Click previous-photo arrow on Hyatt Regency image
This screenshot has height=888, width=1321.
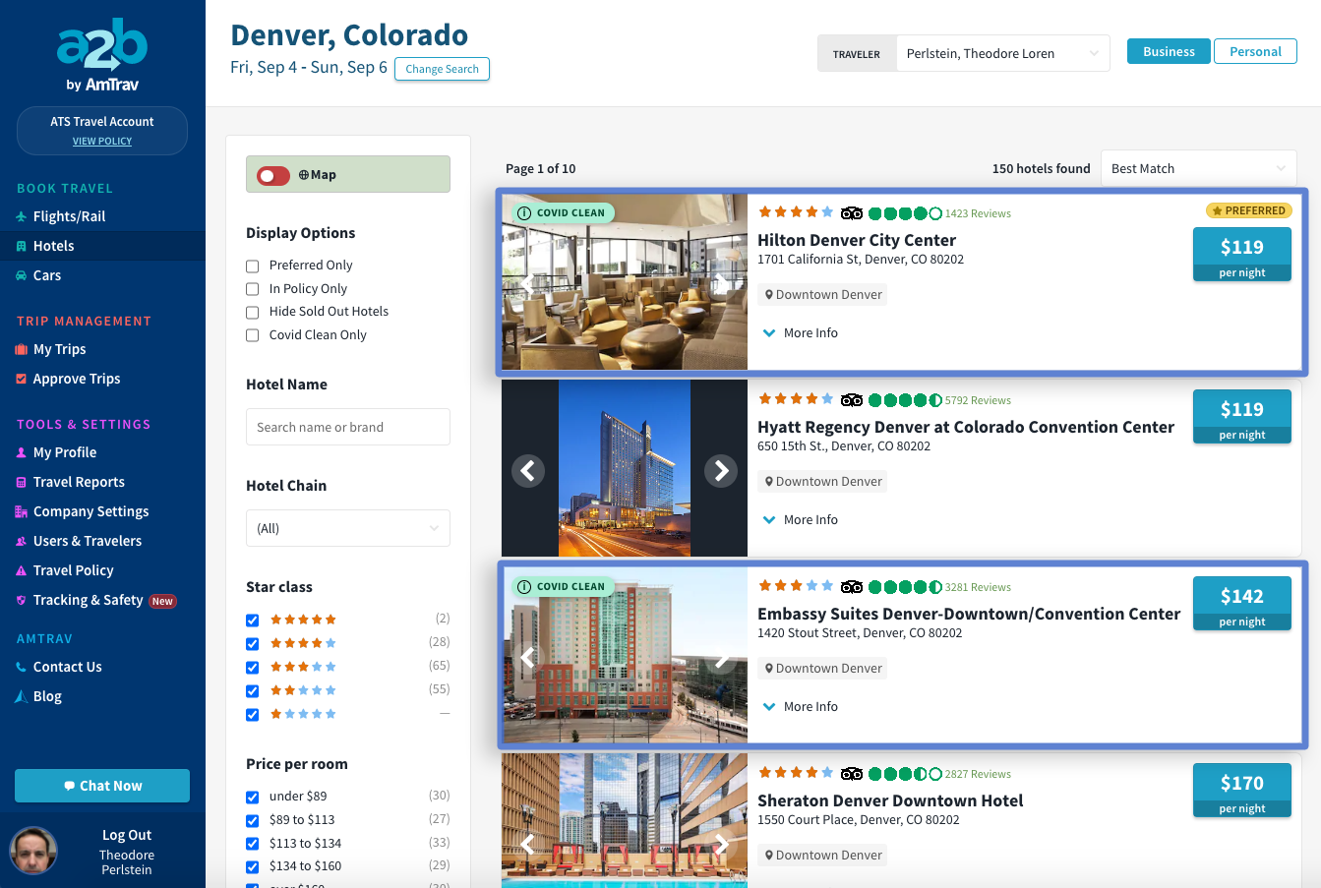pyautogui.click(x=528, y=471)
